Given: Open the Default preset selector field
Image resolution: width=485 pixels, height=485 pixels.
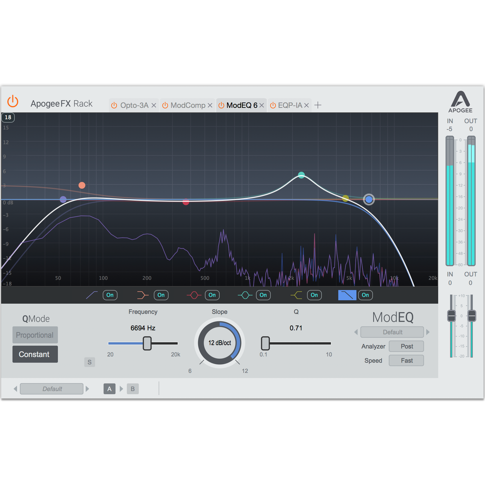Looking at the screenshot, I should (52, 388).
